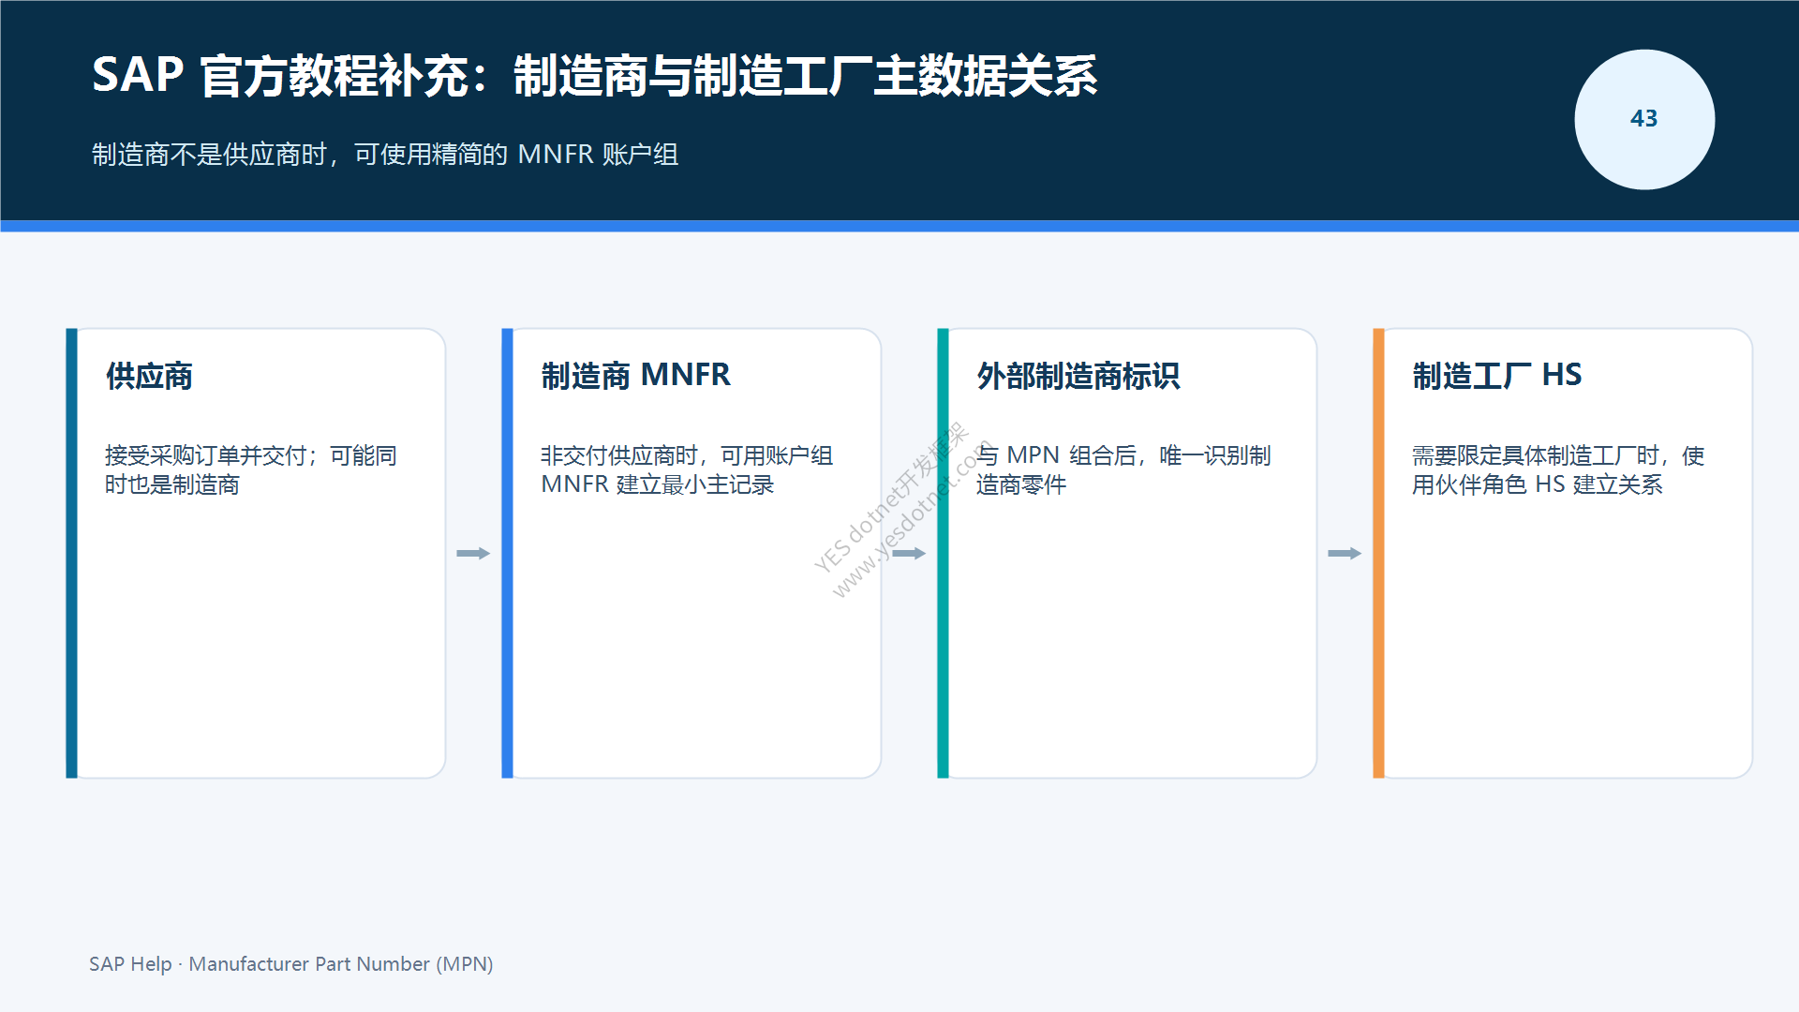Select the 供应商 card heading

(x=149, y=376)
